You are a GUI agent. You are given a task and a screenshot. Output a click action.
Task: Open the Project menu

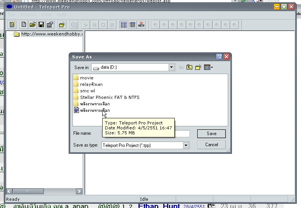click(28, 15)
